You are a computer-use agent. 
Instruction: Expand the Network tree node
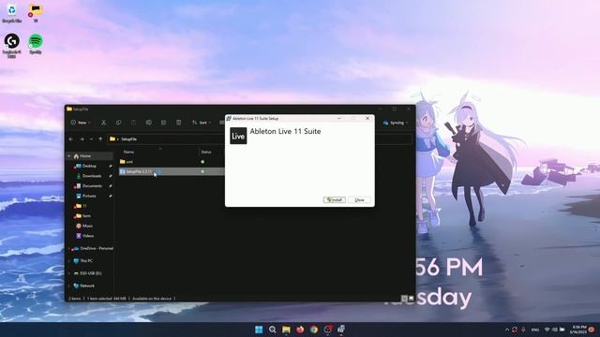tap(69, 286)
